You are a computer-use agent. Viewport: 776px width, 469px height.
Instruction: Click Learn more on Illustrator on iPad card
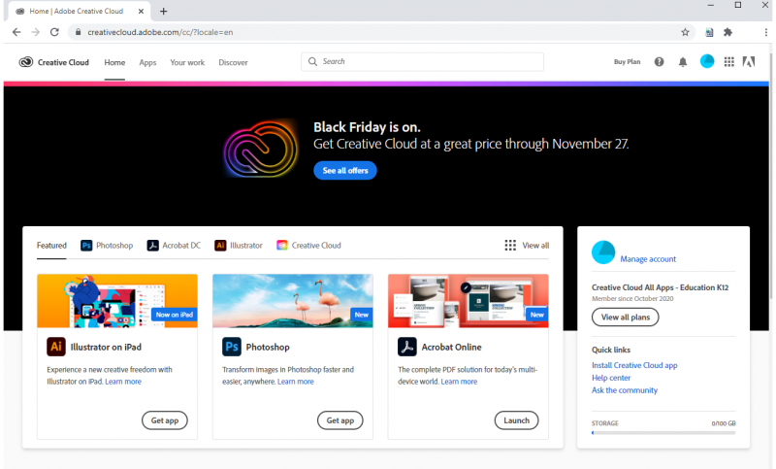tap(123, 382)
